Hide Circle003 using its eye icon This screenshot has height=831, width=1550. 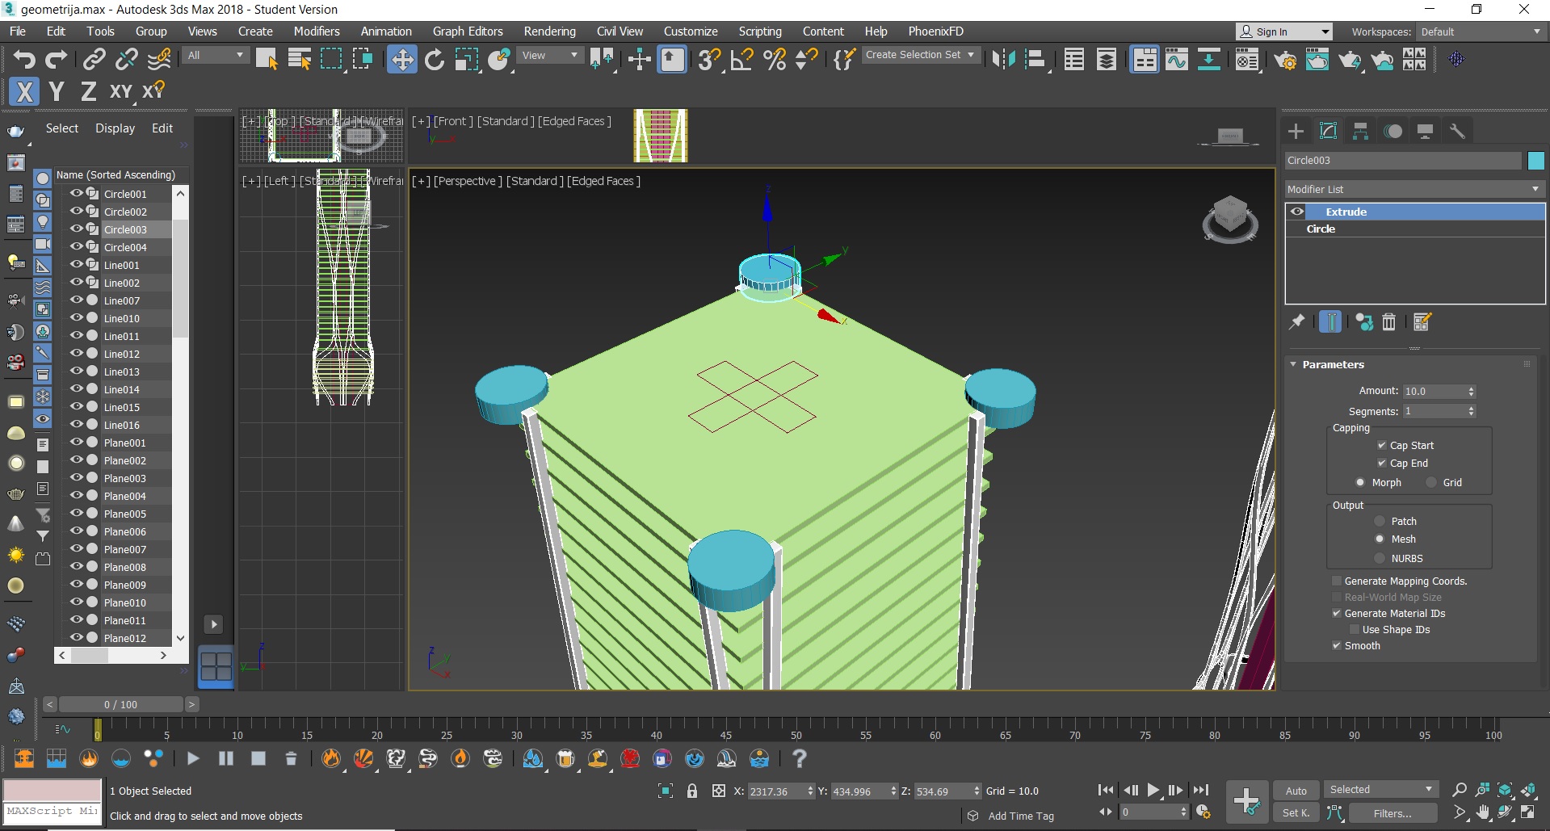pos(77,229)
